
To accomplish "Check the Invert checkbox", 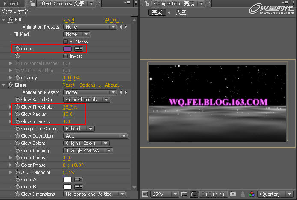I will 65,56.
